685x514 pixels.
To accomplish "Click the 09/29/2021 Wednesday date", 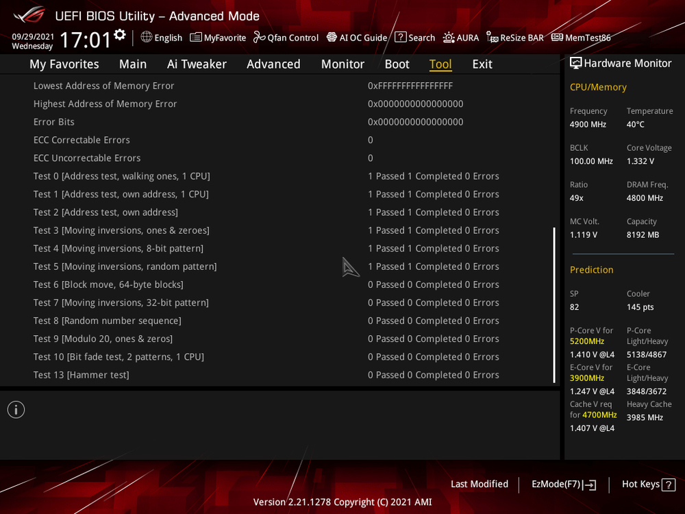I will pos(33,41).
